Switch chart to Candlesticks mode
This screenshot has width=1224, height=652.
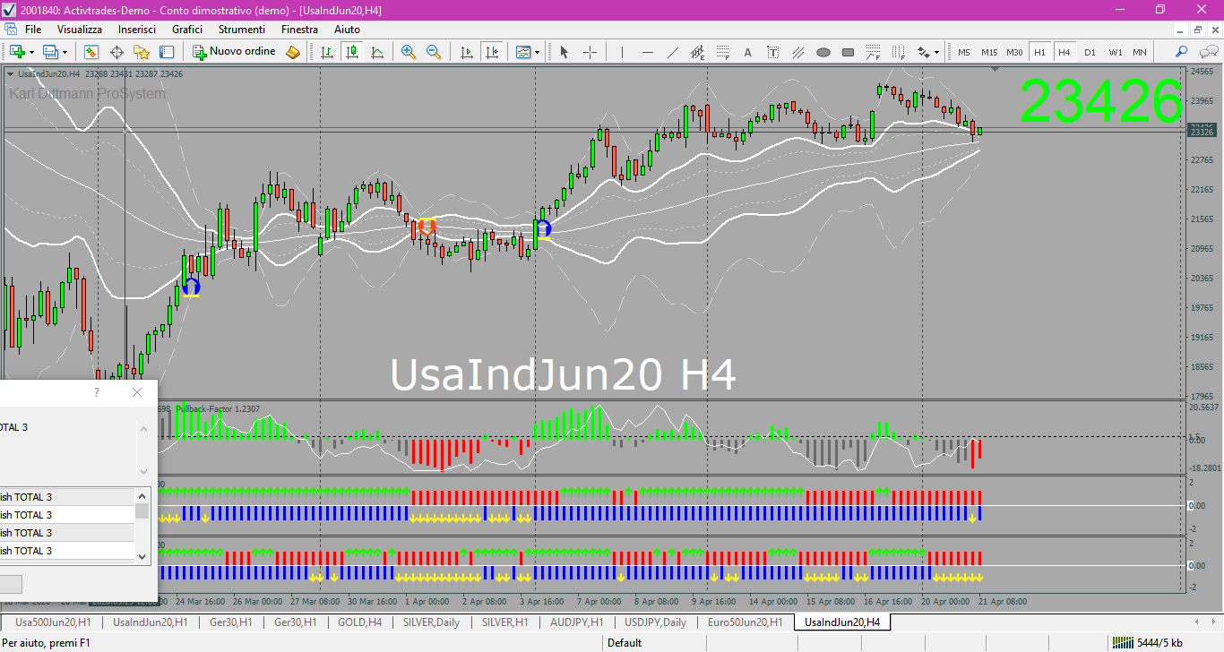[352, 52]
